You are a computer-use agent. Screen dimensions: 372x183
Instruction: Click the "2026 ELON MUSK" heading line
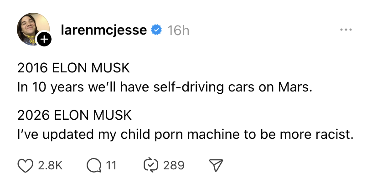click(74, 116)
